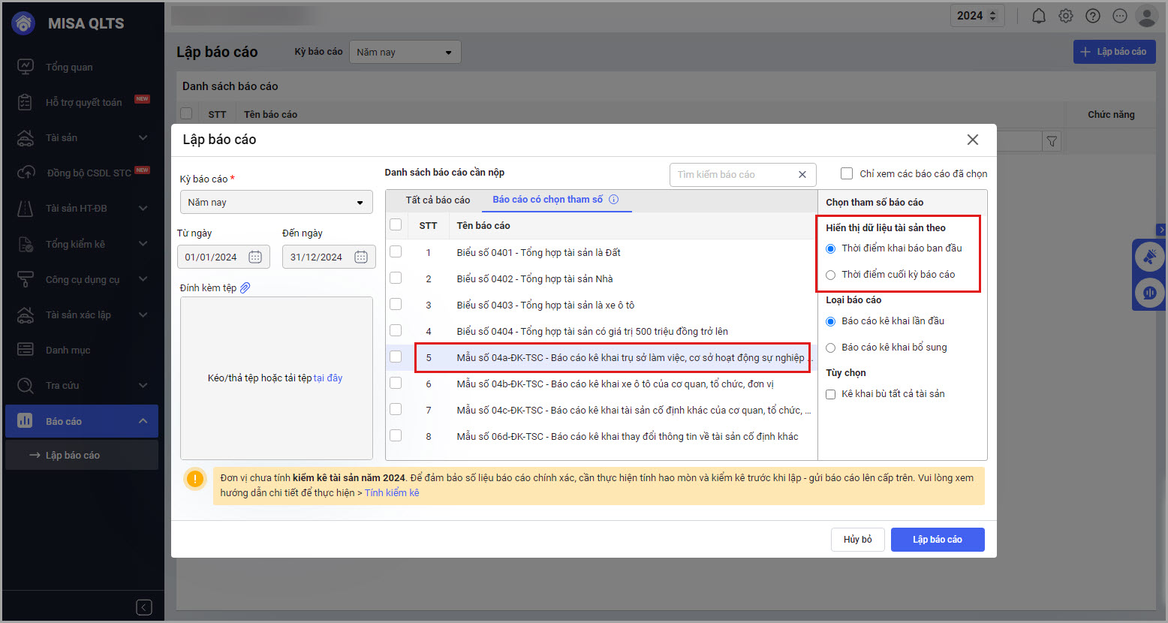Open calendar picker for Từ ngày

point(255,257)
